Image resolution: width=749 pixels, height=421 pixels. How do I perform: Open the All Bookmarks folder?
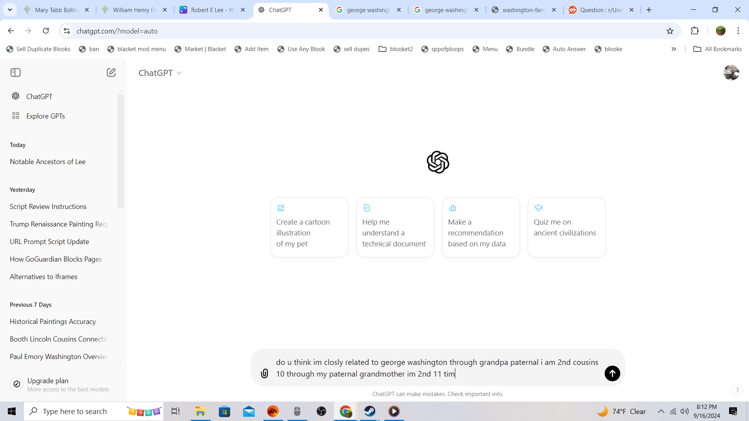718,49
